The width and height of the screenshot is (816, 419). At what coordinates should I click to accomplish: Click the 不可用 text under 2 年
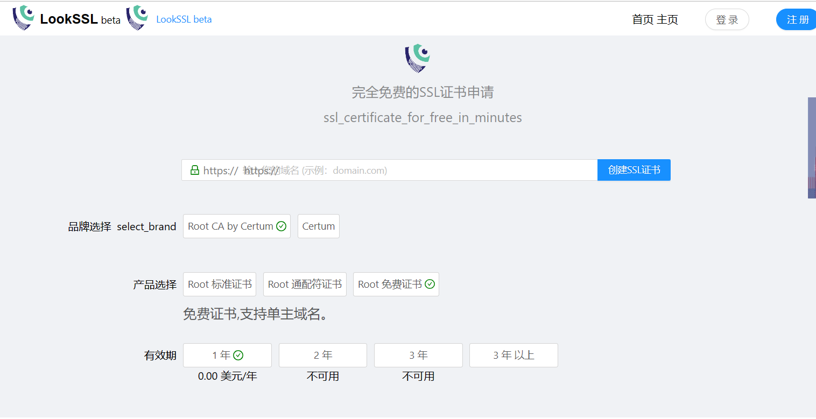[x=323, y=377]
